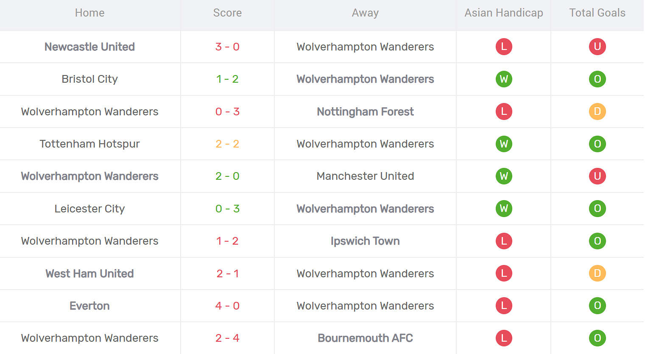Click the W handicap badge in Bristol City row
This screenshot has height=354, width=645.
[504, 79]
